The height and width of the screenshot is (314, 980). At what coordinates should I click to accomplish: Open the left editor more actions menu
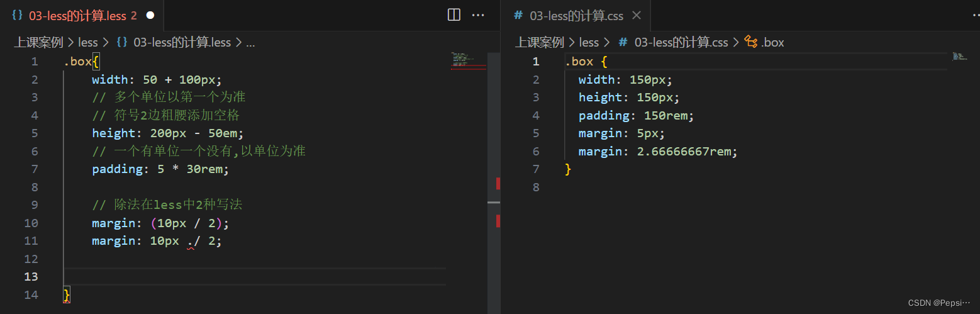(x=478, y=15)
